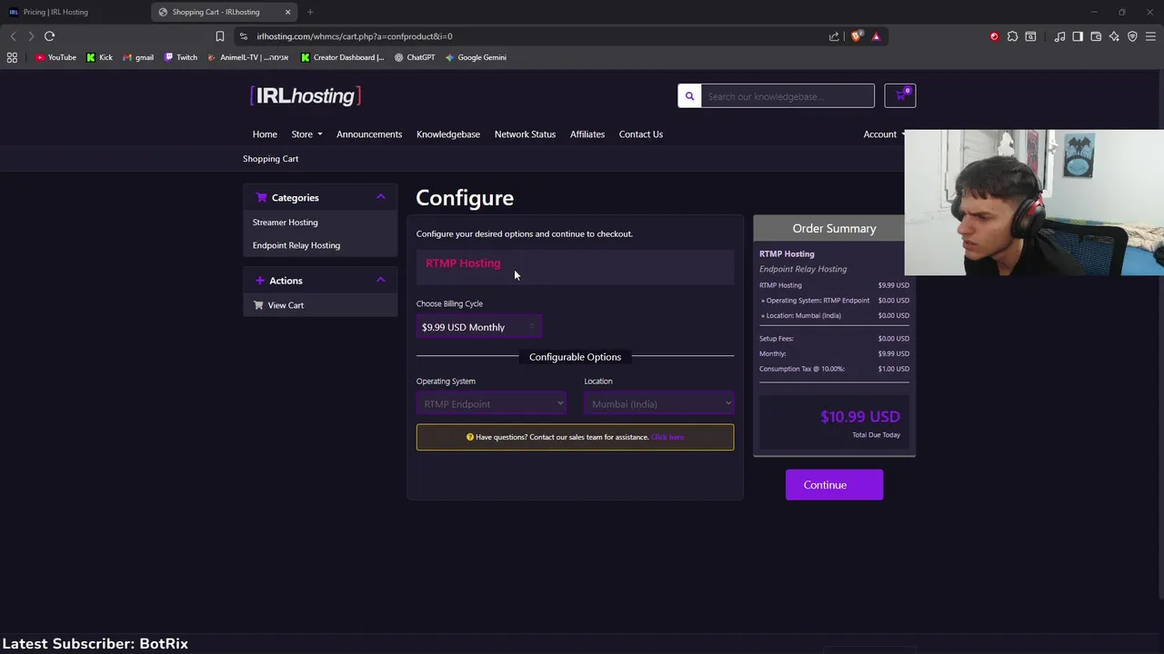Collapse the Actions panel chevron
The width and height of the screenshot is (1164, 654).
tap(381, 280)
